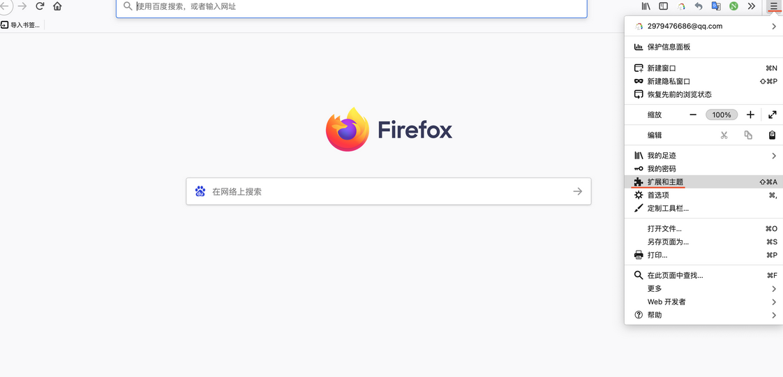Viewport: 783px width, 377px height.
Task: Go to the home page icon
Action: (x=57, y=6)
